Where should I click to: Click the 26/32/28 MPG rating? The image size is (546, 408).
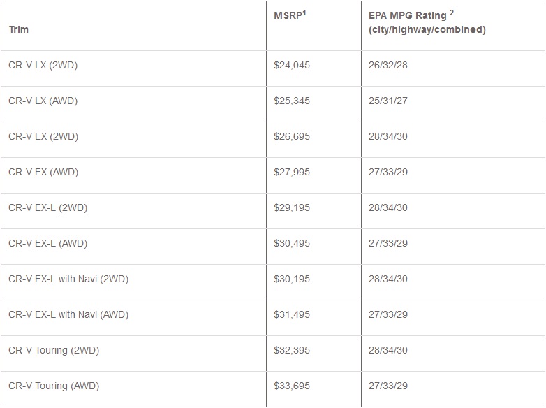[x=388, y=65]
